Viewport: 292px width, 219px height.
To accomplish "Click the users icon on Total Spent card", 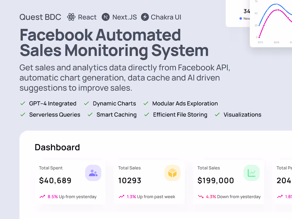I will pyautogui.click(x=93, y=173).
